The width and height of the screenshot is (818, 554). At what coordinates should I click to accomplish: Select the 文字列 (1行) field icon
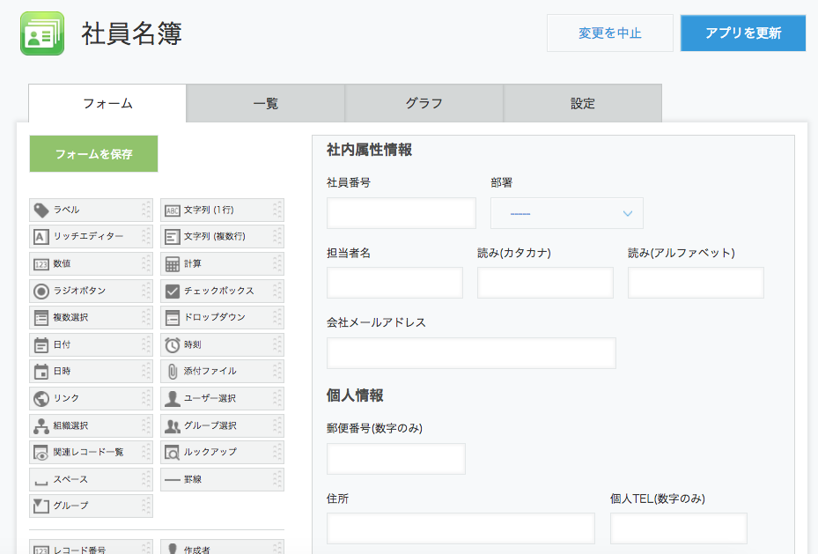tap(173, 211)
